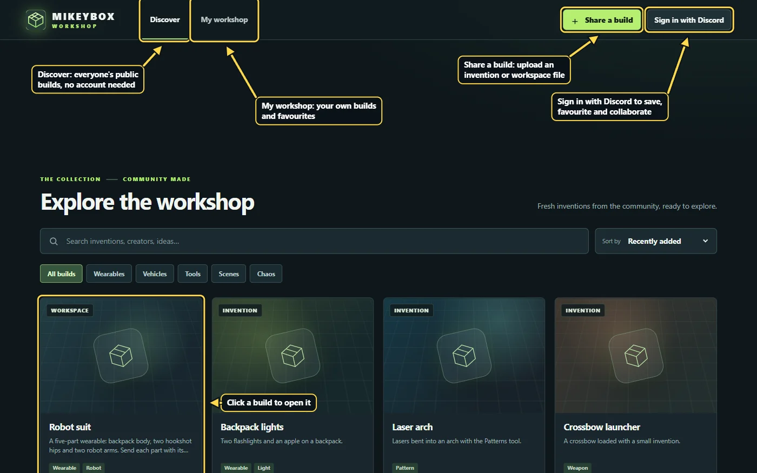This screenshot has height=473, width=757.
Task: Focus the Search inventions input field
Action: 314,241
